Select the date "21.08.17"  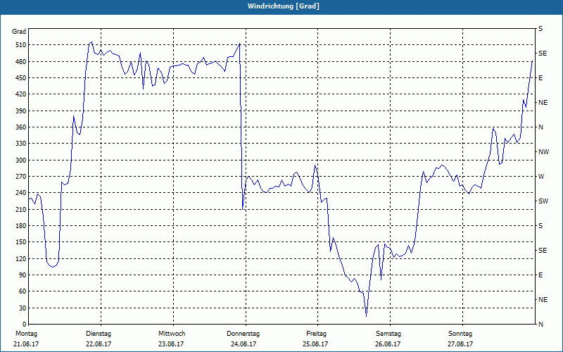coord(26,344)
